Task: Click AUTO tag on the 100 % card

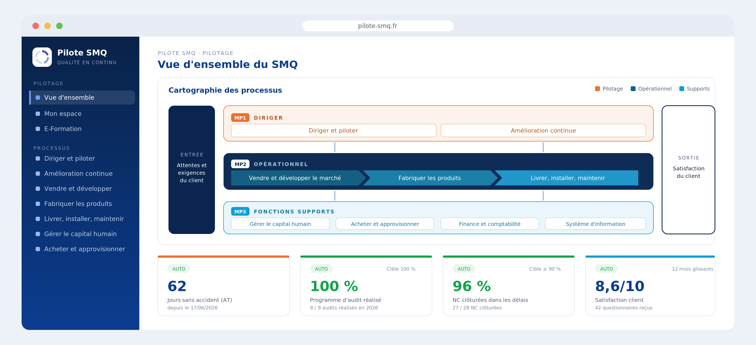Action: [321, 269]
